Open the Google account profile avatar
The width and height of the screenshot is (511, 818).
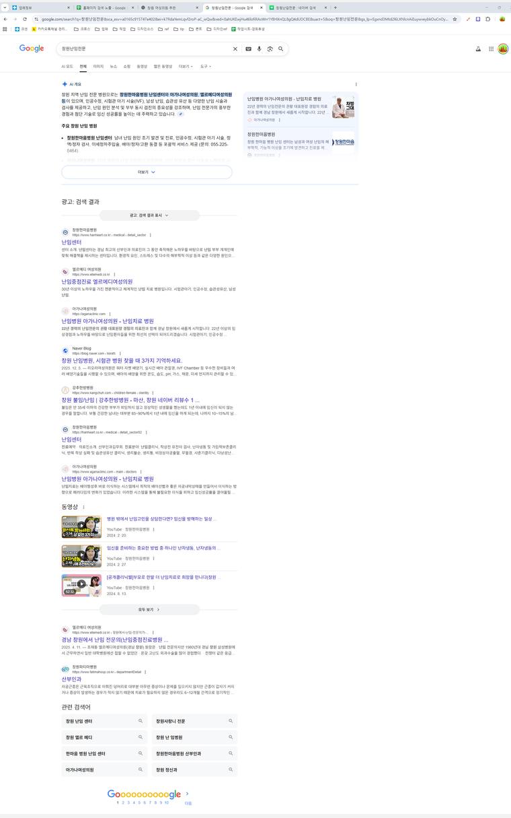pyautogui.click(x=503, y=48)
